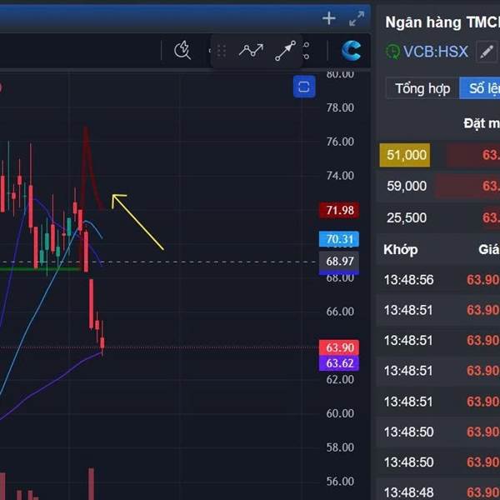Click the purple 63.62 indicator label
Screen dimensions: 500x500
click(339, 363)
